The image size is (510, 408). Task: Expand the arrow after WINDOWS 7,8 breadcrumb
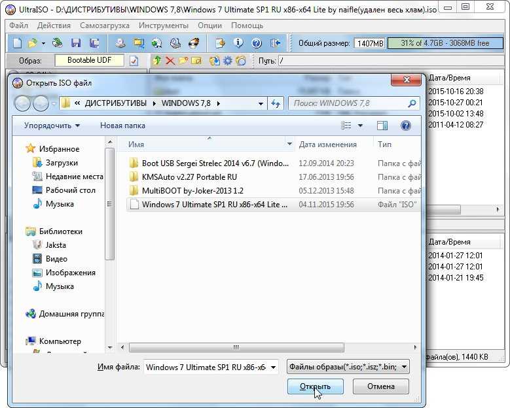coord(219,103)
